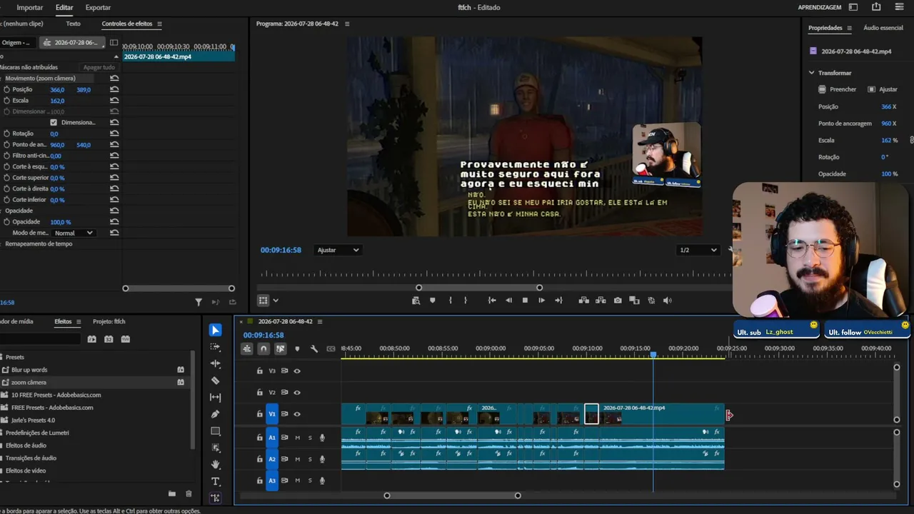Screen dimensions: 914x514
Task: Select the Pen tool
Action: [x=215, y=414]
